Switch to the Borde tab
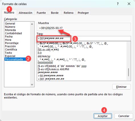The image size is (135, 121). tap(55, 13)
